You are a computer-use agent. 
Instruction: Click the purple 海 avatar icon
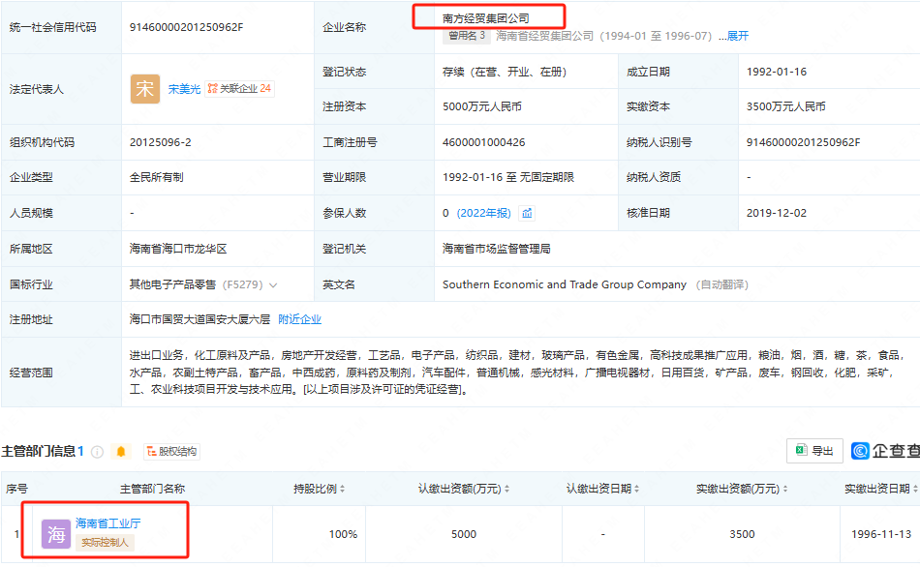56,535
